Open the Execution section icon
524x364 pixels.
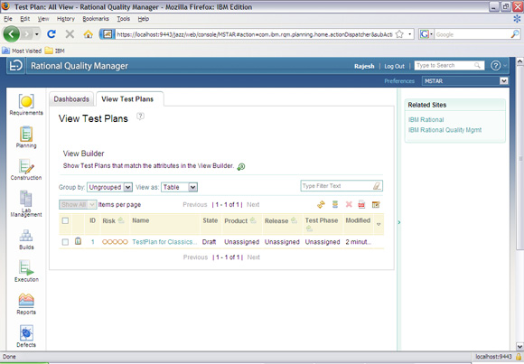[26, 267]
